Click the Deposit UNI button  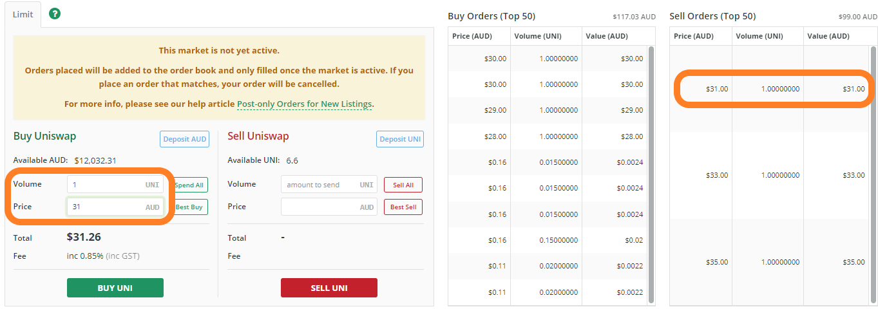[x=400, y=139]
